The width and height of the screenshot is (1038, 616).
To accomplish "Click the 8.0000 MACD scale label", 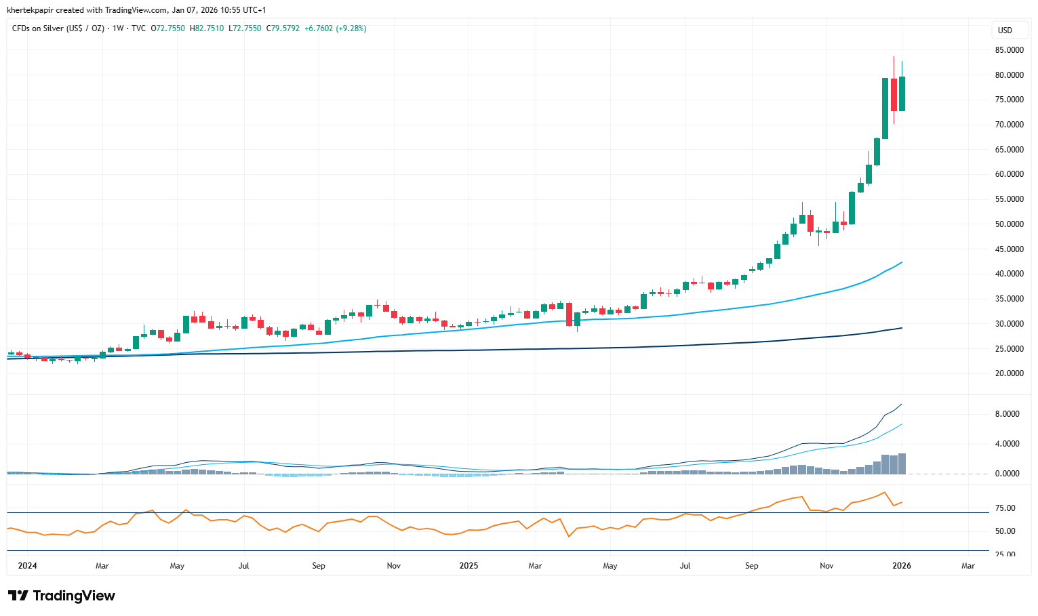I will coord(1007,414).
